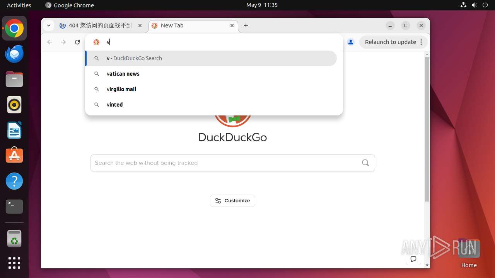This screenshot has height=278, width=495.
Task: Open Activities overview
Action: coord(19,5)
